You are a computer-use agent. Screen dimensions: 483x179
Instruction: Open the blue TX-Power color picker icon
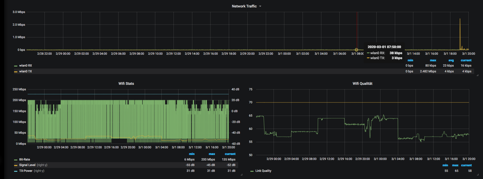pyautogui.click(x=16, y=171)
